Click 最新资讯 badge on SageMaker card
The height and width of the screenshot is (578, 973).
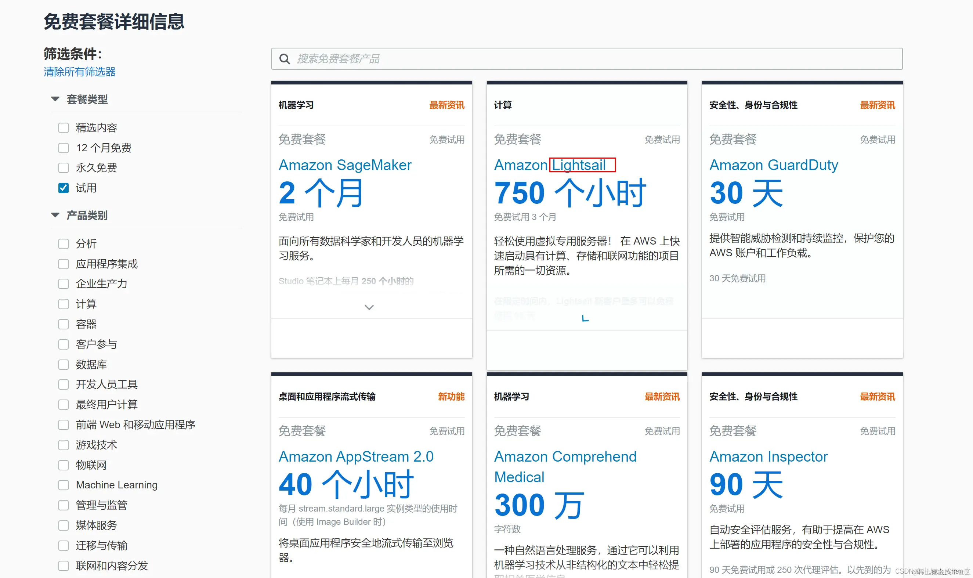pyautogui.click(x=446, y=105)
